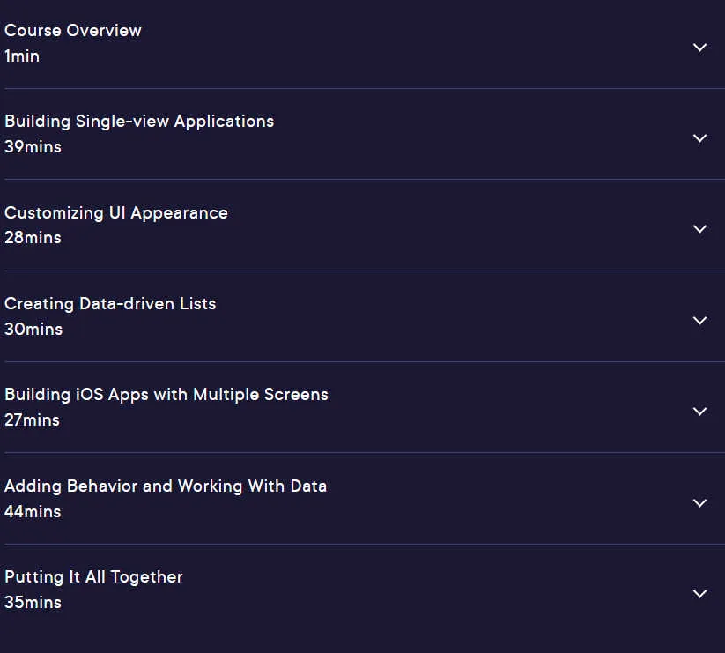Image resolution: width=725 pixels, height=653 pixels.
Task: Expand chevron for Building Single-view Applications
Action: click(699, 137)
